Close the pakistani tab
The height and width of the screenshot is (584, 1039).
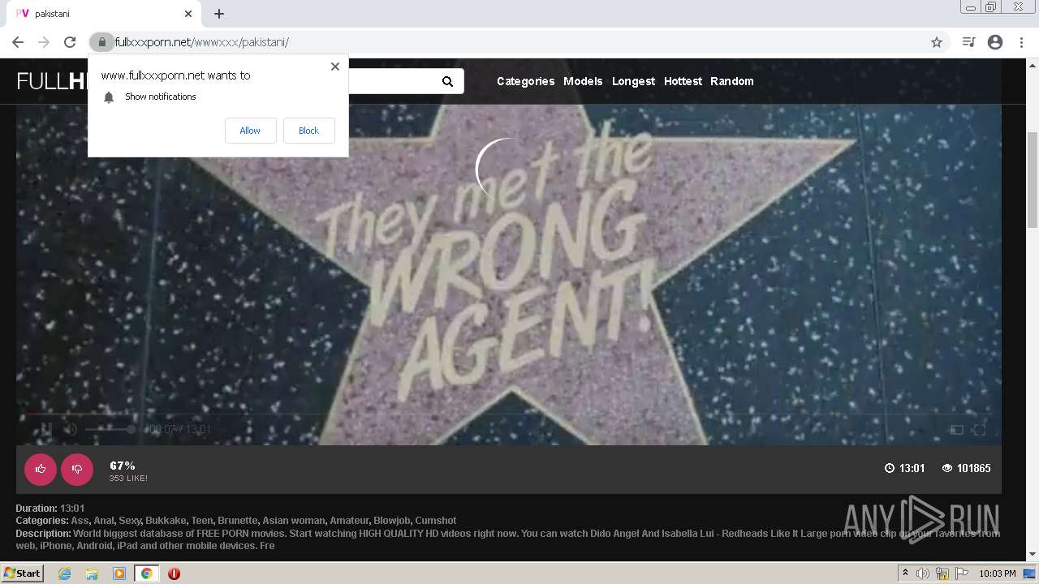coord(188,14)
